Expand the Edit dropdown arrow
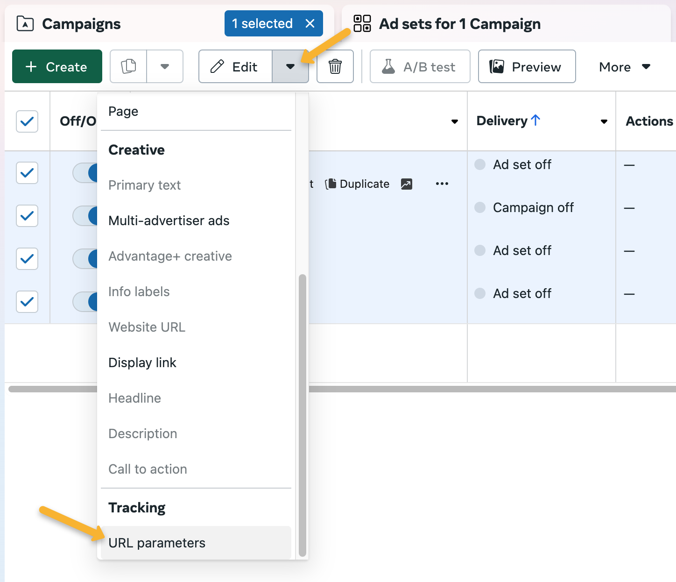This screenshot has width=676, height=582. [290, 67]
